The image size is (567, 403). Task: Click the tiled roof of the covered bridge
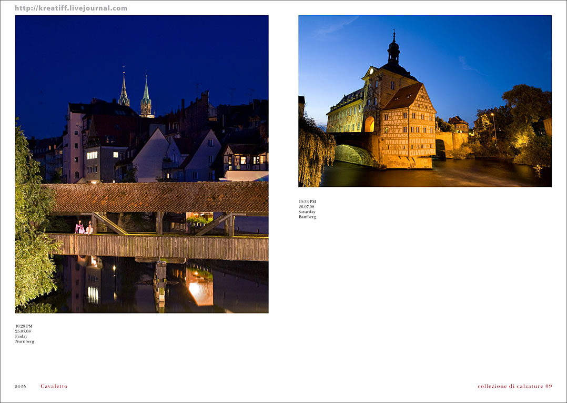coord(158,197)
